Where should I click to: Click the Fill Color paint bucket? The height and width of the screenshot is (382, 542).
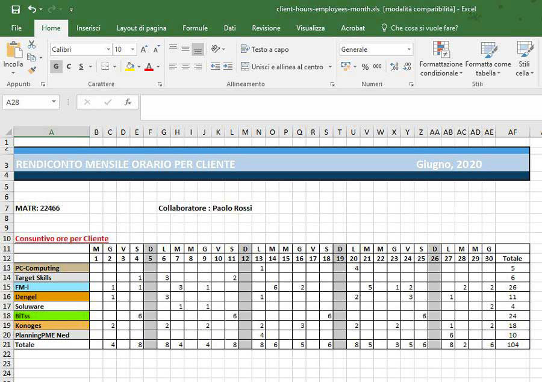[130, 66]
